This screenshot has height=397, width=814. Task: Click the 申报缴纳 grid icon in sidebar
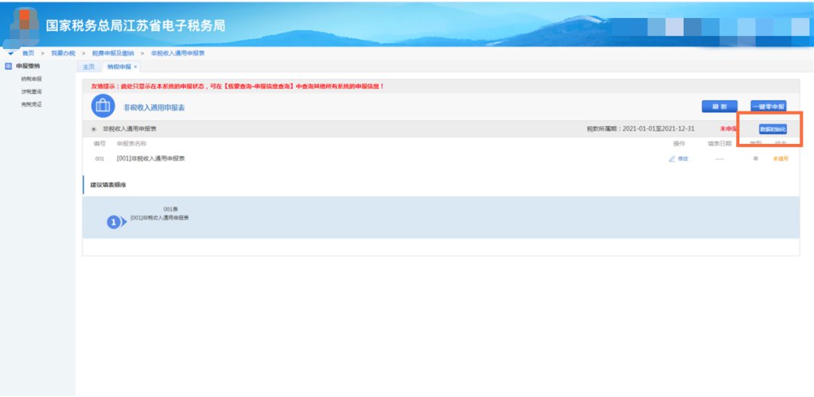point(8,66)
